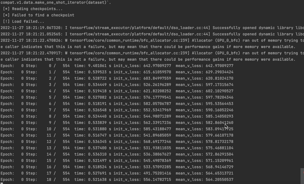Click the block cursor on the last console line
The height and width of the screenshot is (184, 304).
click(x=1, y=183)
